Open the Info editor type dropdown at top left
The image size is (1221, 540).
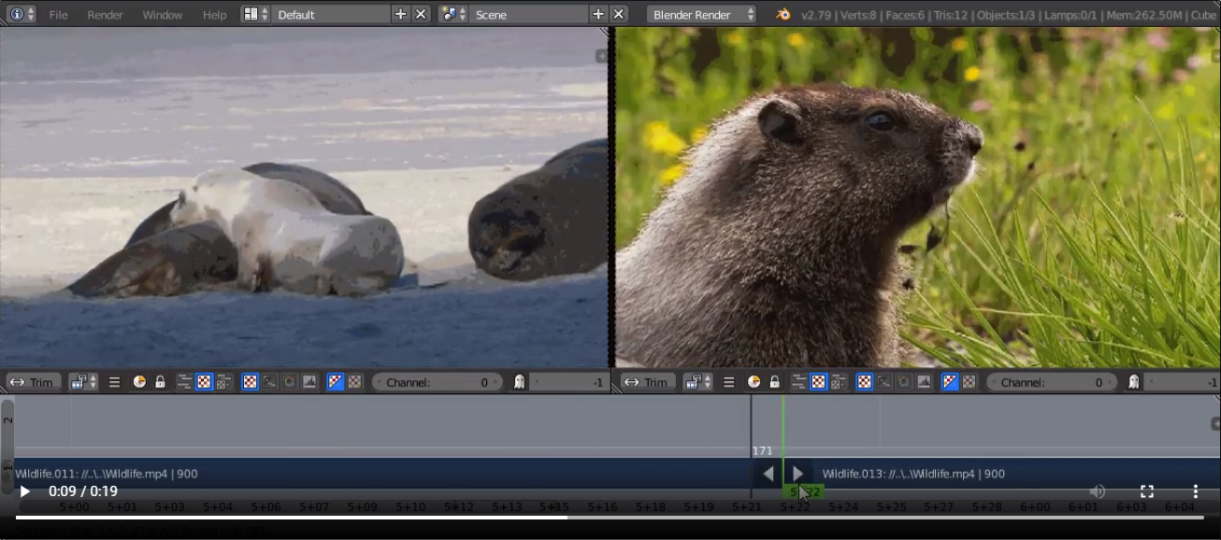pos(22,14)
